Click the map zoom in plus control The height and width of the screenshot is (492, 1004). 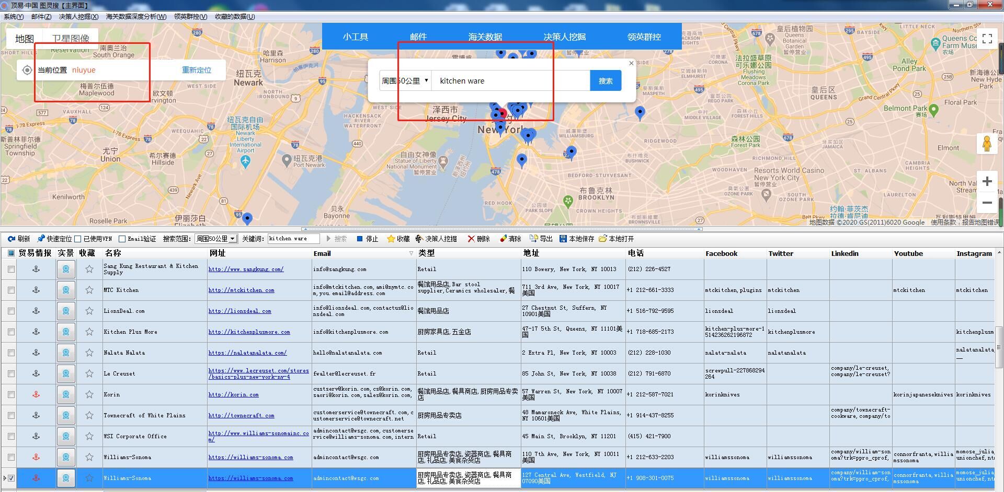point(987,181)
